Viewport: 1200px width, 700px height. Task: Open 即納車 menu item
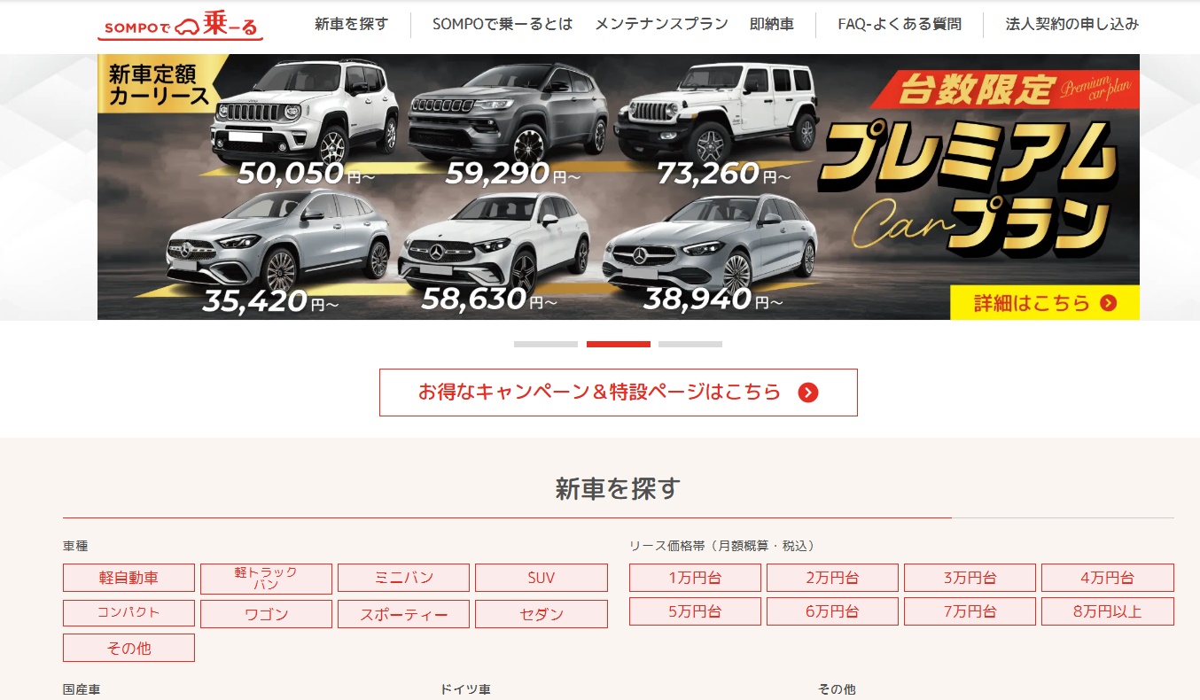coord(771,24)
